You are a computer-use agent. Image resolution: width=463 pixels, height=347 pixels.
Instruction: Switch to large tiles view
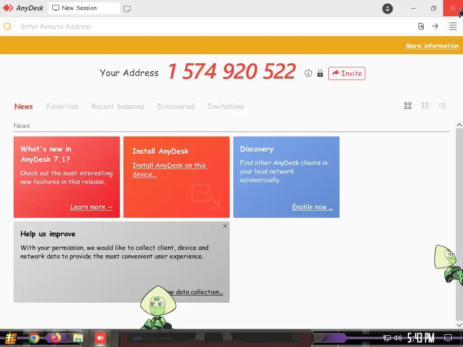point(408,106)
